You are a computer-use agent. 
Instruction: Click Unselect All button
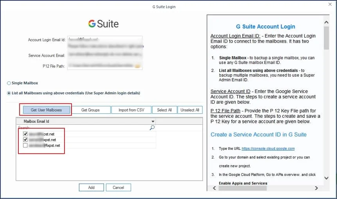[x=190, y=110]
